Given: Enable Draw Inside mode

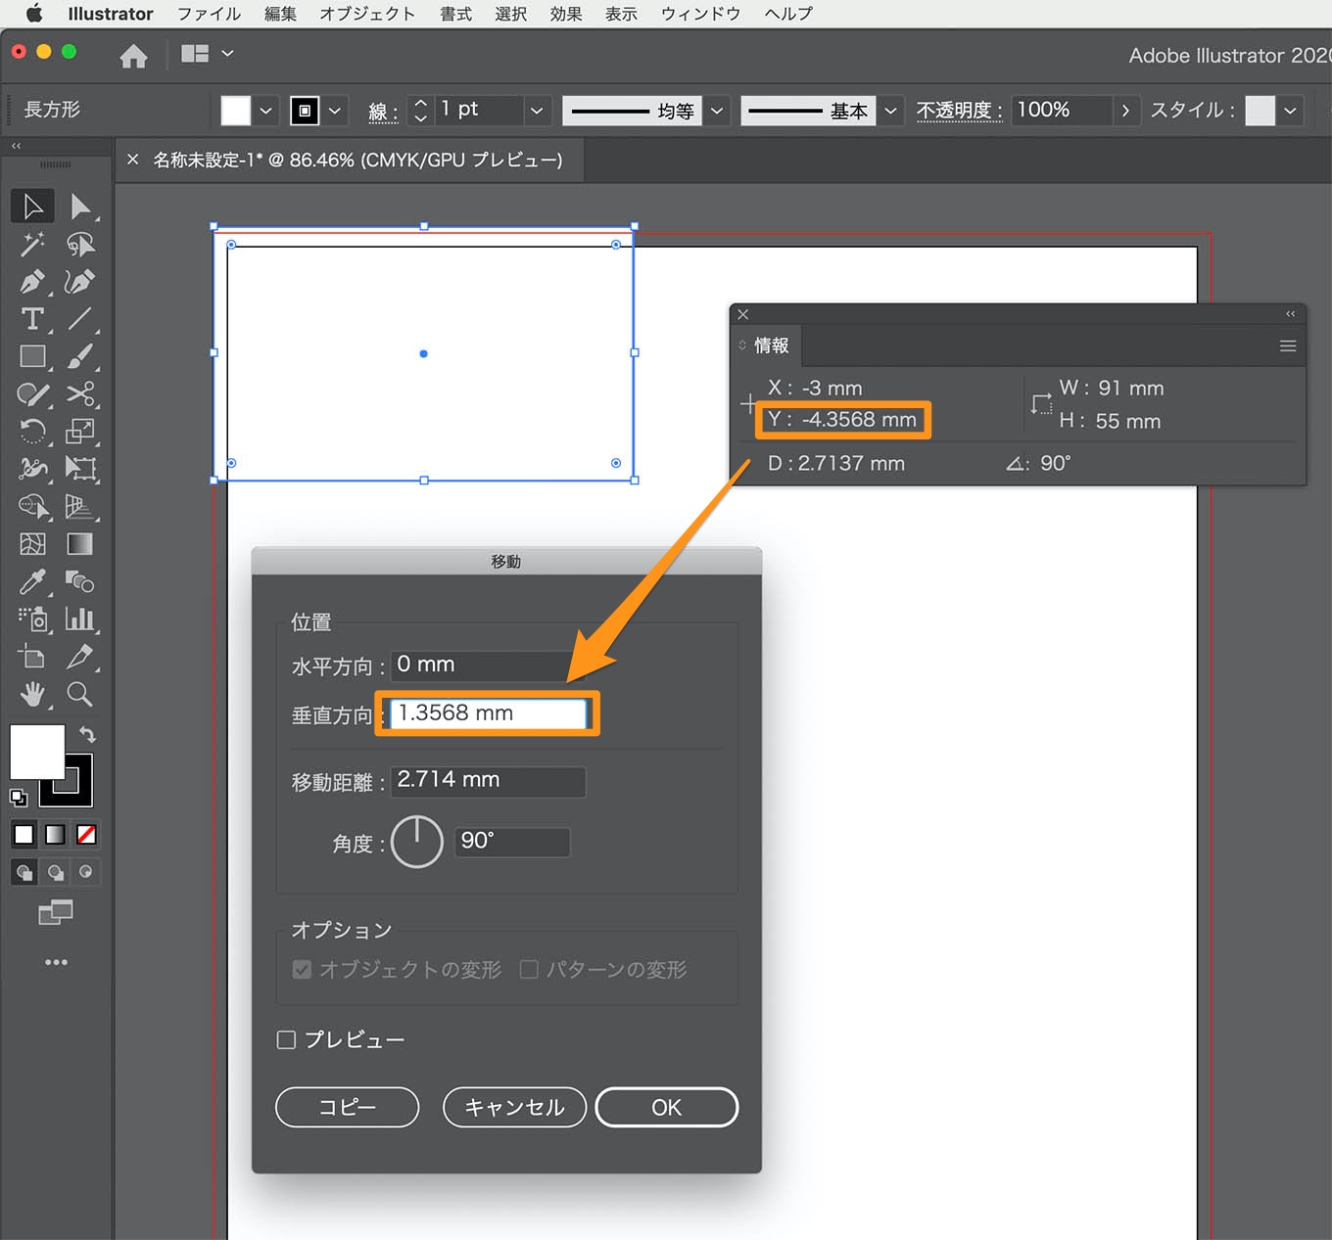Looking at the screenshot, I should pos(86,872).
